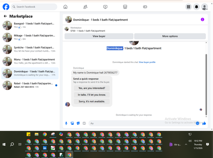Open the Friends tab icon

(85, 7)
